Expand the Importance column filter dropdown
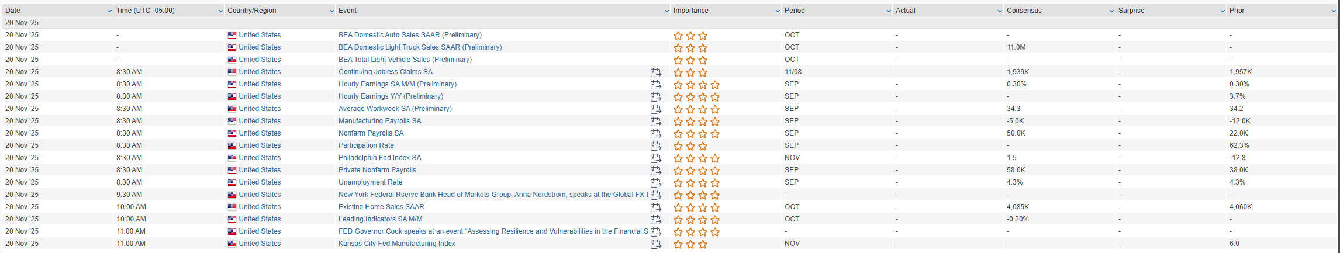 [778, 11]
